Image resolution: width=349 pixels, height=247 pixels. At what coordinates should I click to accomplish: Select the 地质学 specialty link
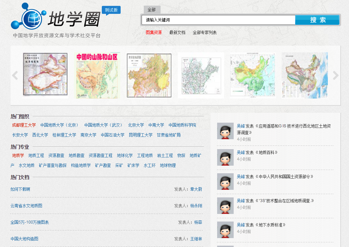pos(18,155)
